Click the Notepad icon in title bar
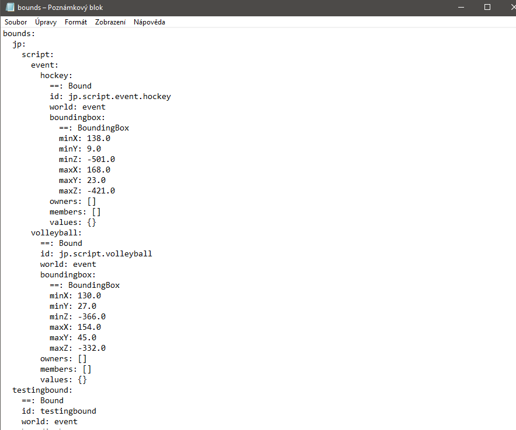Screen dimensions: 516x430 pos(10,7)
